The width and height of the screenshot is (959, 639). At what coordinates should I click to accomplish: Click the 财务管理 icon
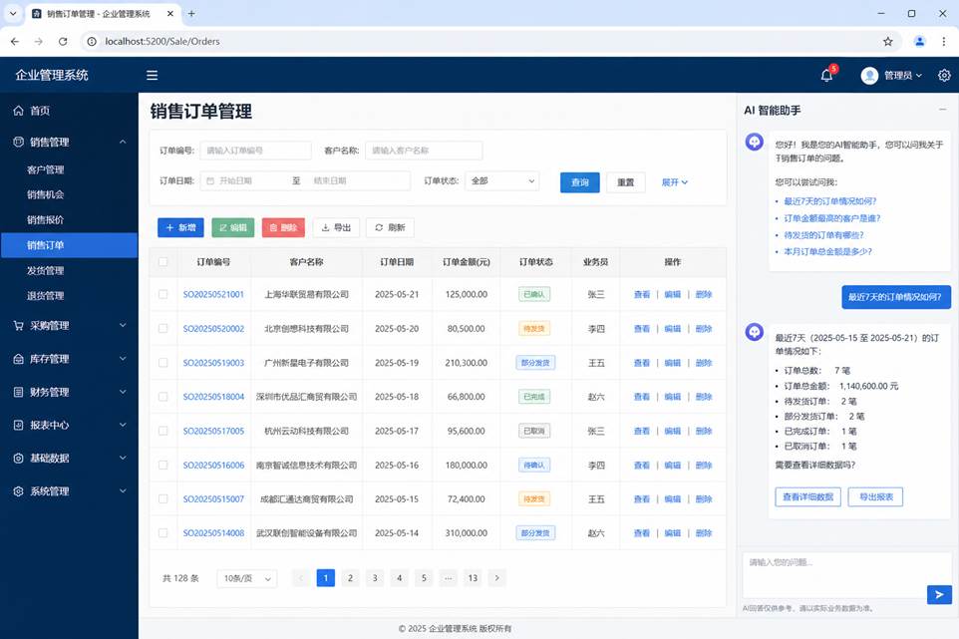[x=18, y=392]
